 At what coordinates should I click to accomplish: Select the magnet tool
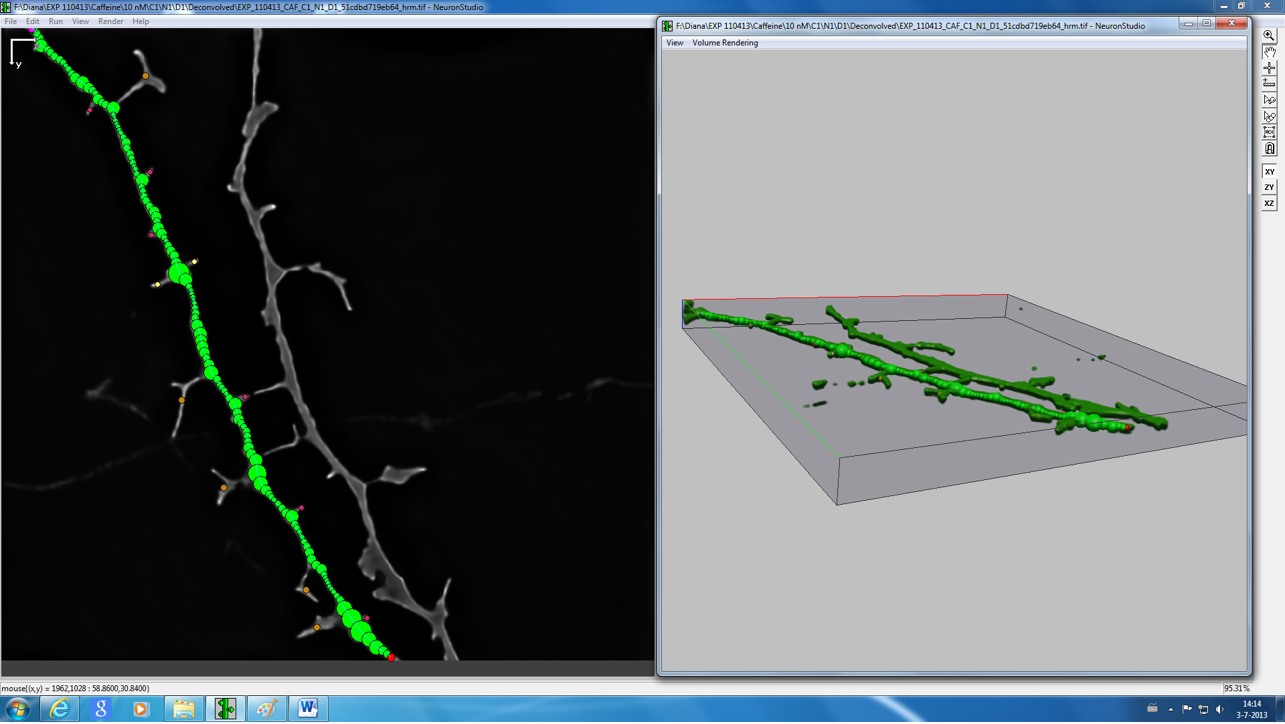[1269, 148]
